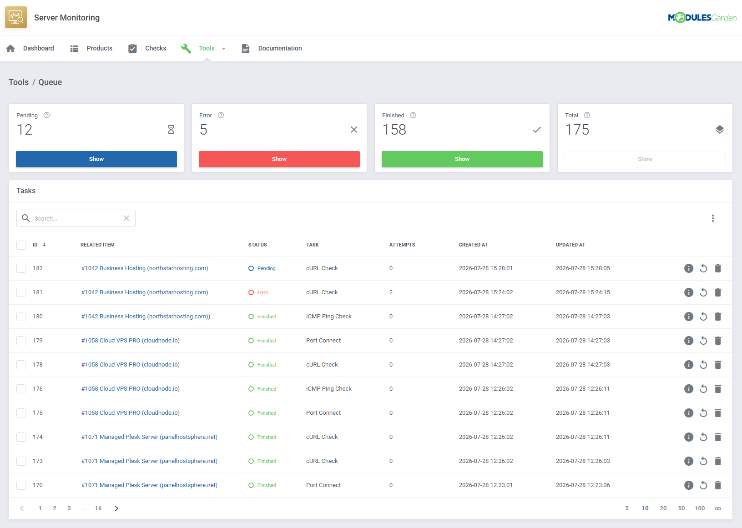Click the Server Monitoring logo icon
This screenshot has height=528, width=742.
[16, 17]
